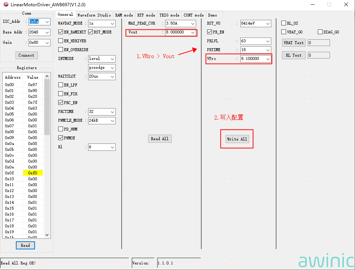The height and width of the screenshot is (270, 355).
Task: Select register address 0x00 row
Action: click(x=10, y=85)
